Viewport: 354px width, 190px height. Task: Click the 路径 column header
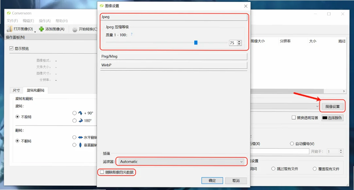pos(342,41)
